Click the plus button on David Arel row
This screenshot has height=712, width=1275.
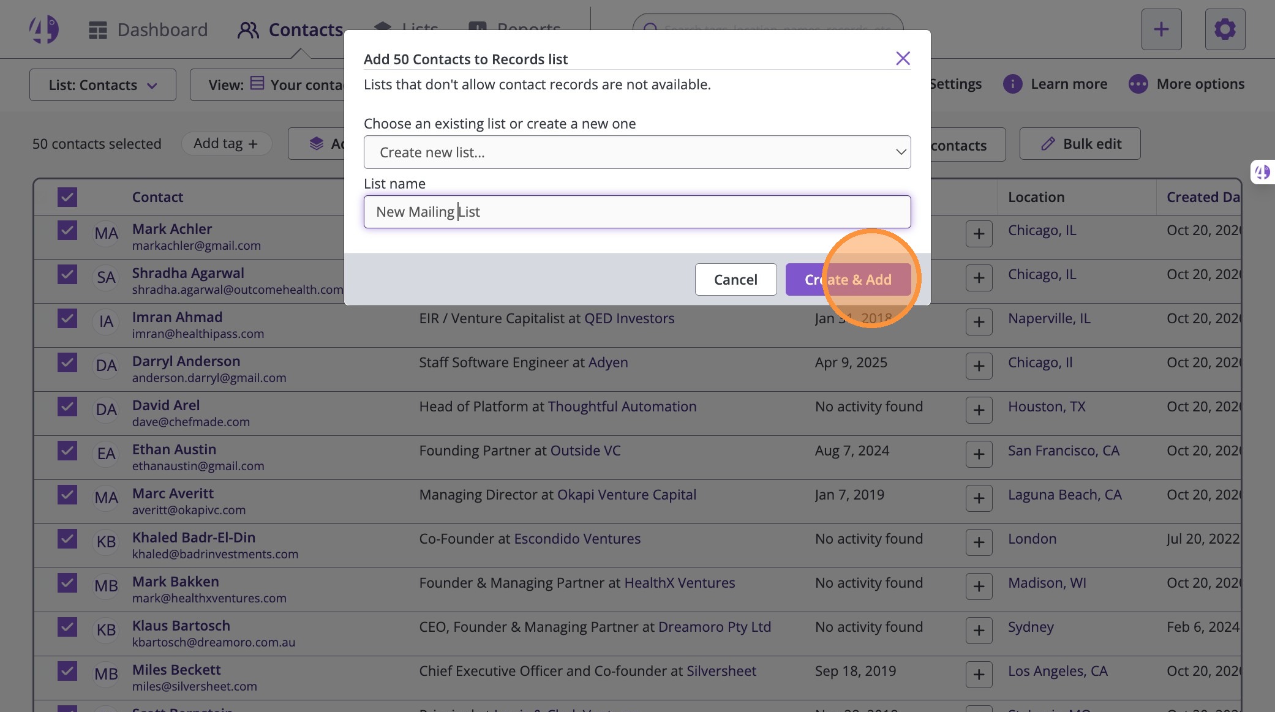(x=979, y=410)
